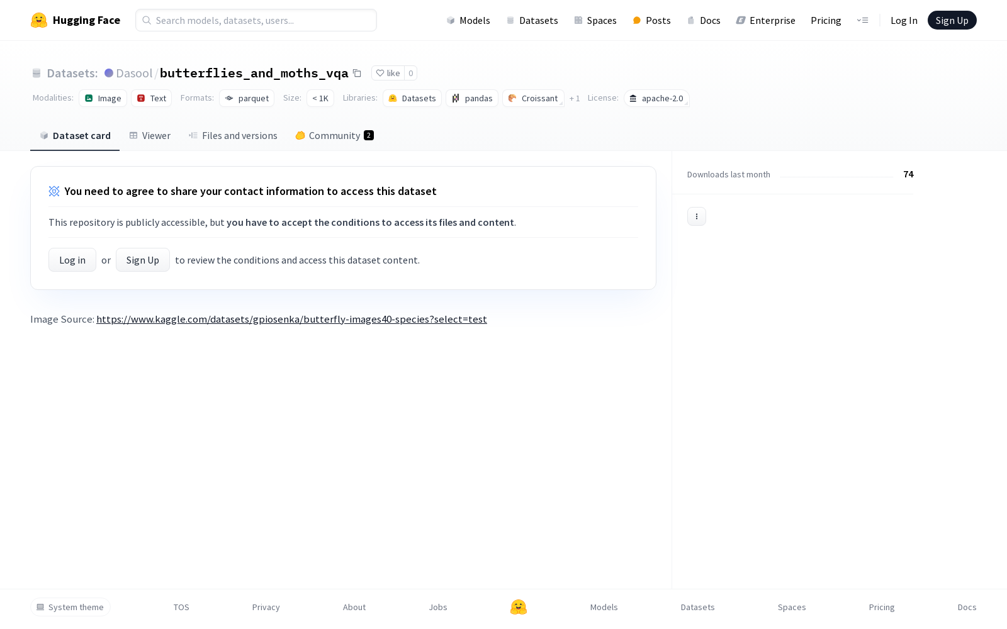Switch to the Community tab

click(334, 135)
